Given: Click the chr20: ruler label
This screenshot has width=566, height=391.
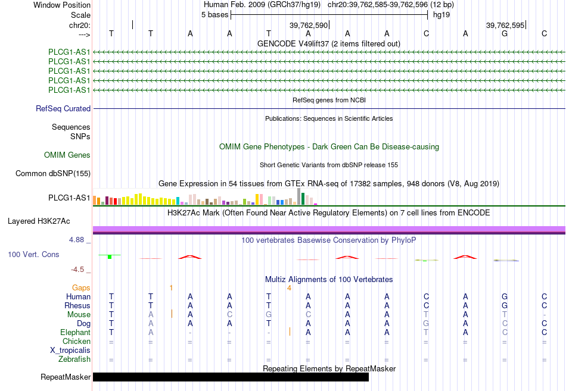Looking at the screenshot, I should click(79, 25).
